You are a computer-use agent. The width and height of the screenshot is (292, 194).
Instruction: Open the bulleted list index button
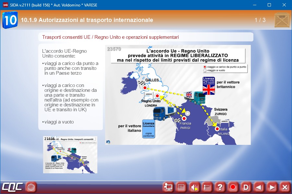(x=207, y=187)
